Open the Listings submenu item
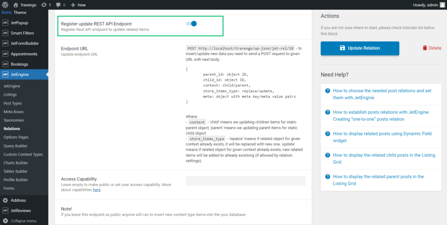Image resolution: width=447 pixels, height=225 pixels. click(10, 94)
